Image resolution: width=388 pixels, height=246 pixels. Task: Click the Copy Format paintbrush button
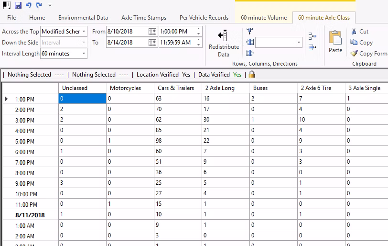click(x=369, y=53)
